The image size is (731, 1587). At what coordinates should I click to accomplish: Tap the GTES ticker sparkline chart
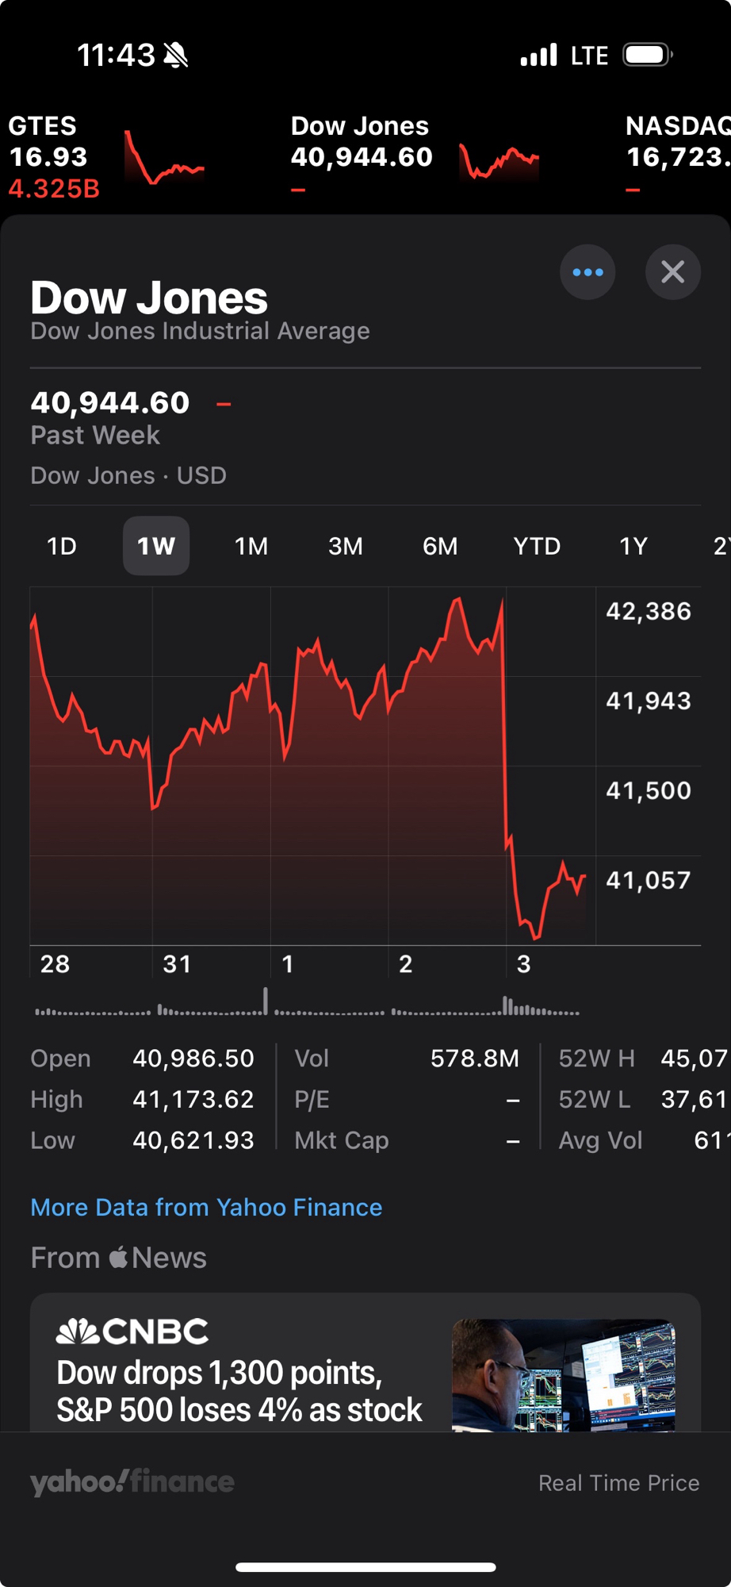click(164, 157)
